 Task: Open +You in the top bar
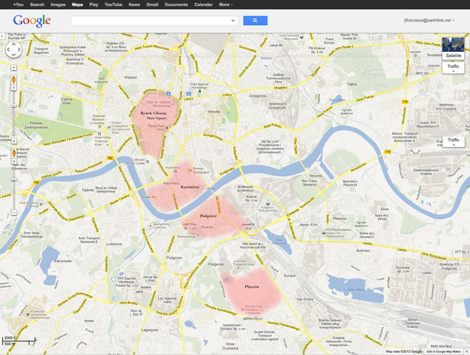pos(18,5)
